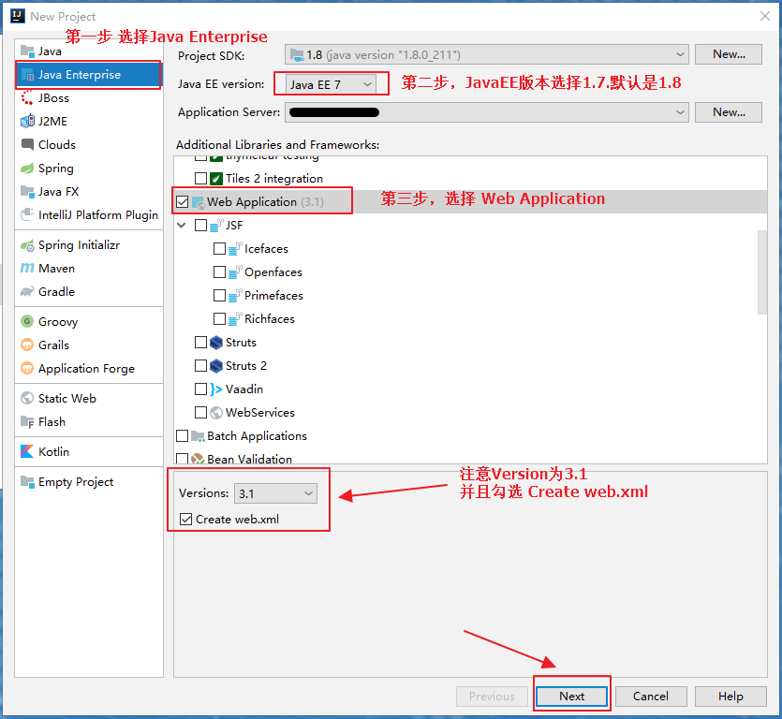The width and height of the screenshot is (782, 719).
Task: Check the Struts checkbox
Action: (200, 343)
